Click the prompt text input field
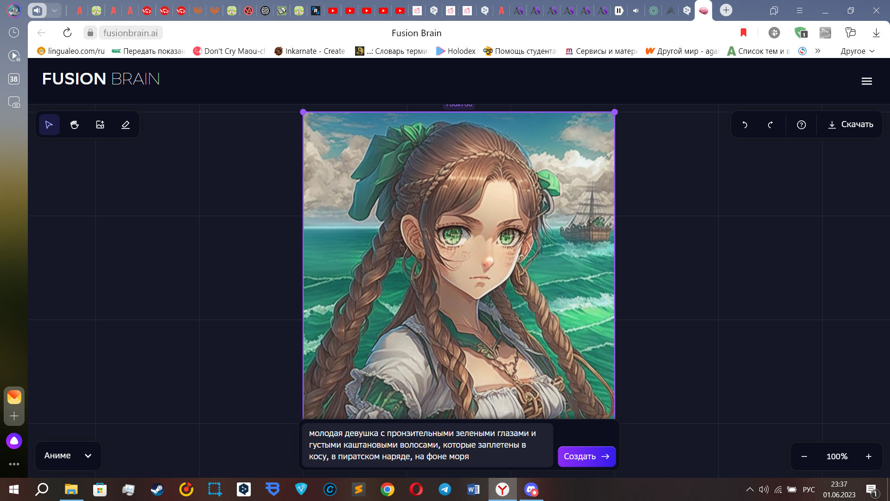The height and width of the screenshot is (501, 890). tap(426, 444)
